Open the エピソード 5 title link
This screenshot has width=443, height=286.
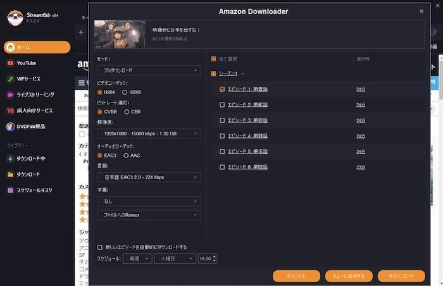(247, 151)
